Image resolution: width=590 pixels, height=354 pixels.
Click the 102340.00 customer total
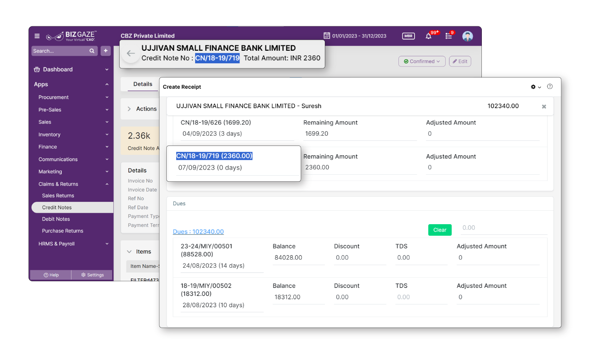[x=503, y=106]
